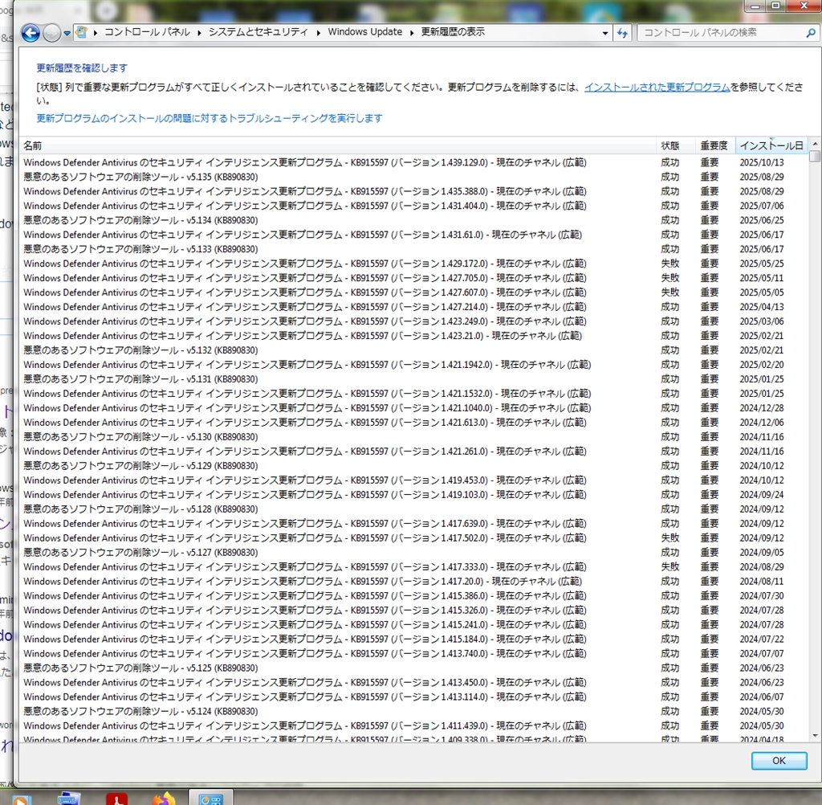822x805 pixels.
Task: Select removal tool v5.128 (KB890830) row
Action: [414, 509]
